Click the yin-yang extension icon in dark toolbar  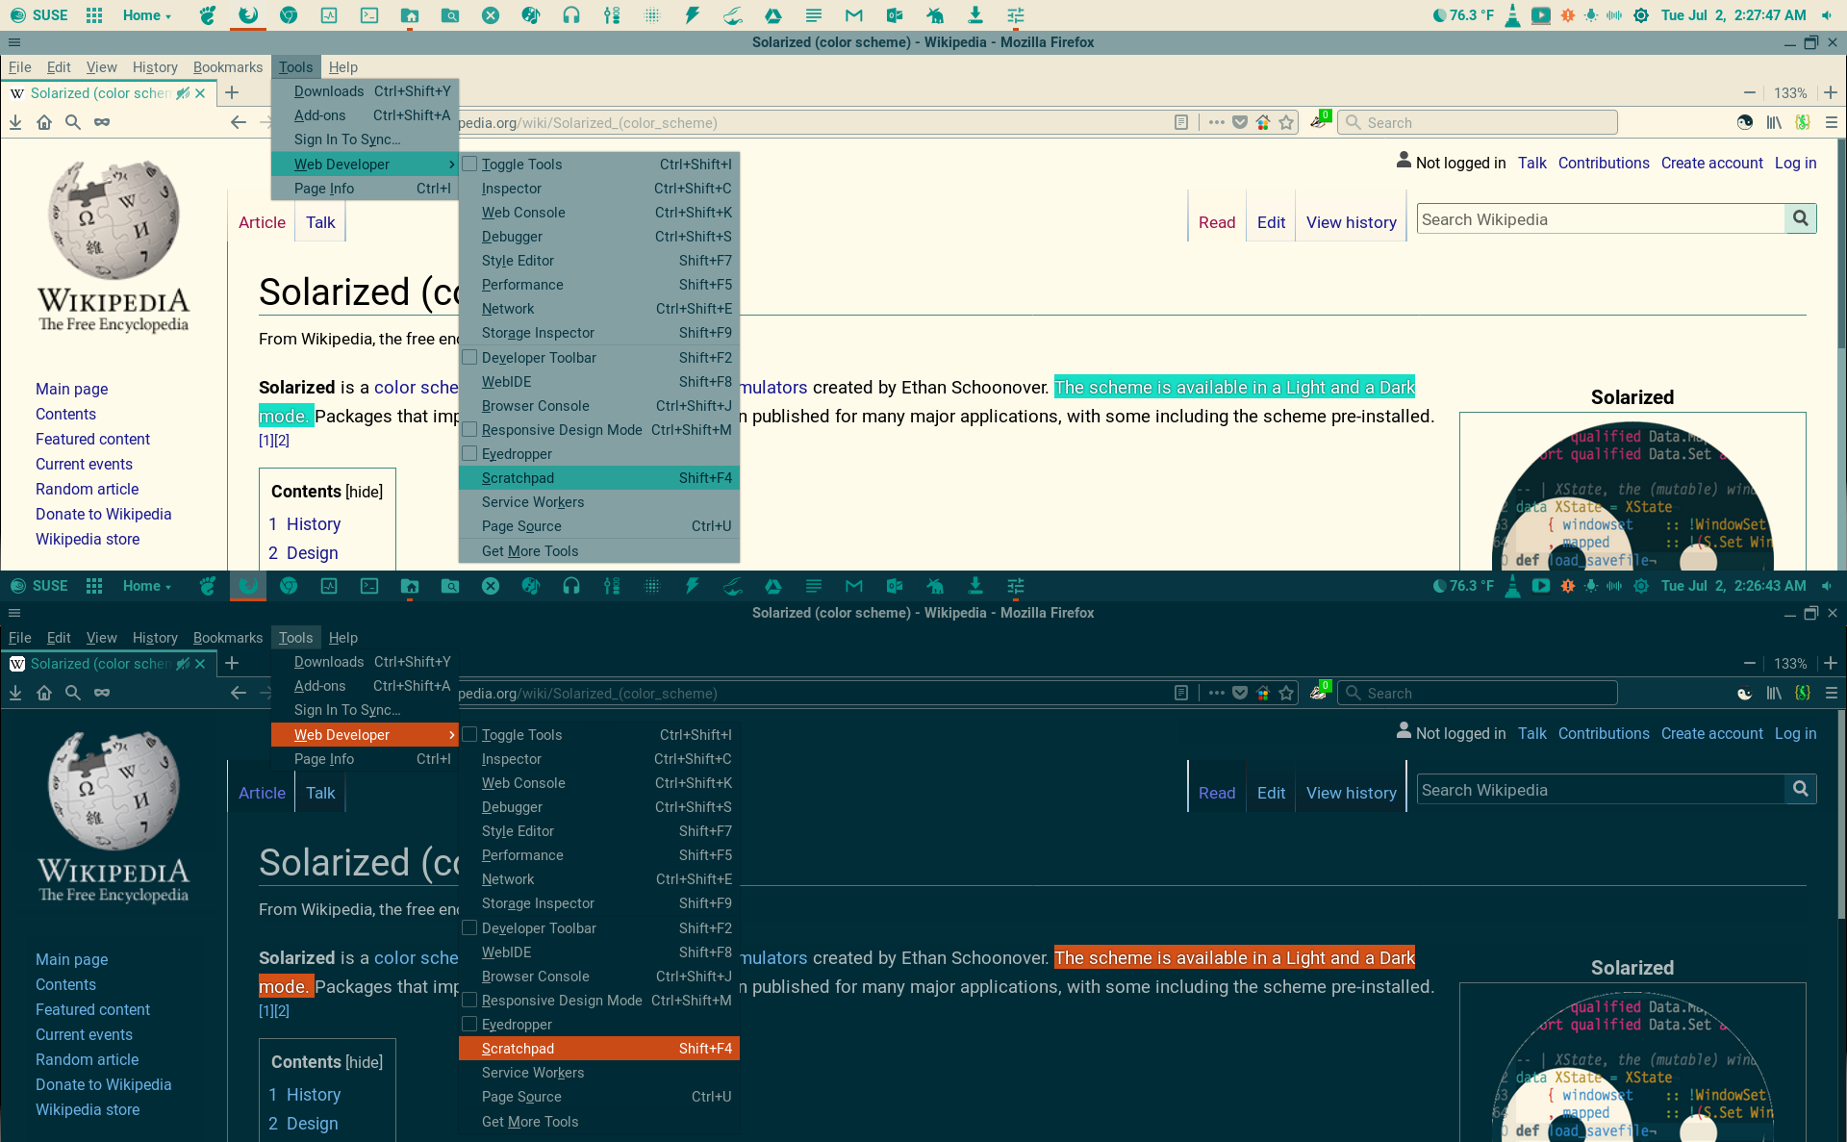point(1745,693)
